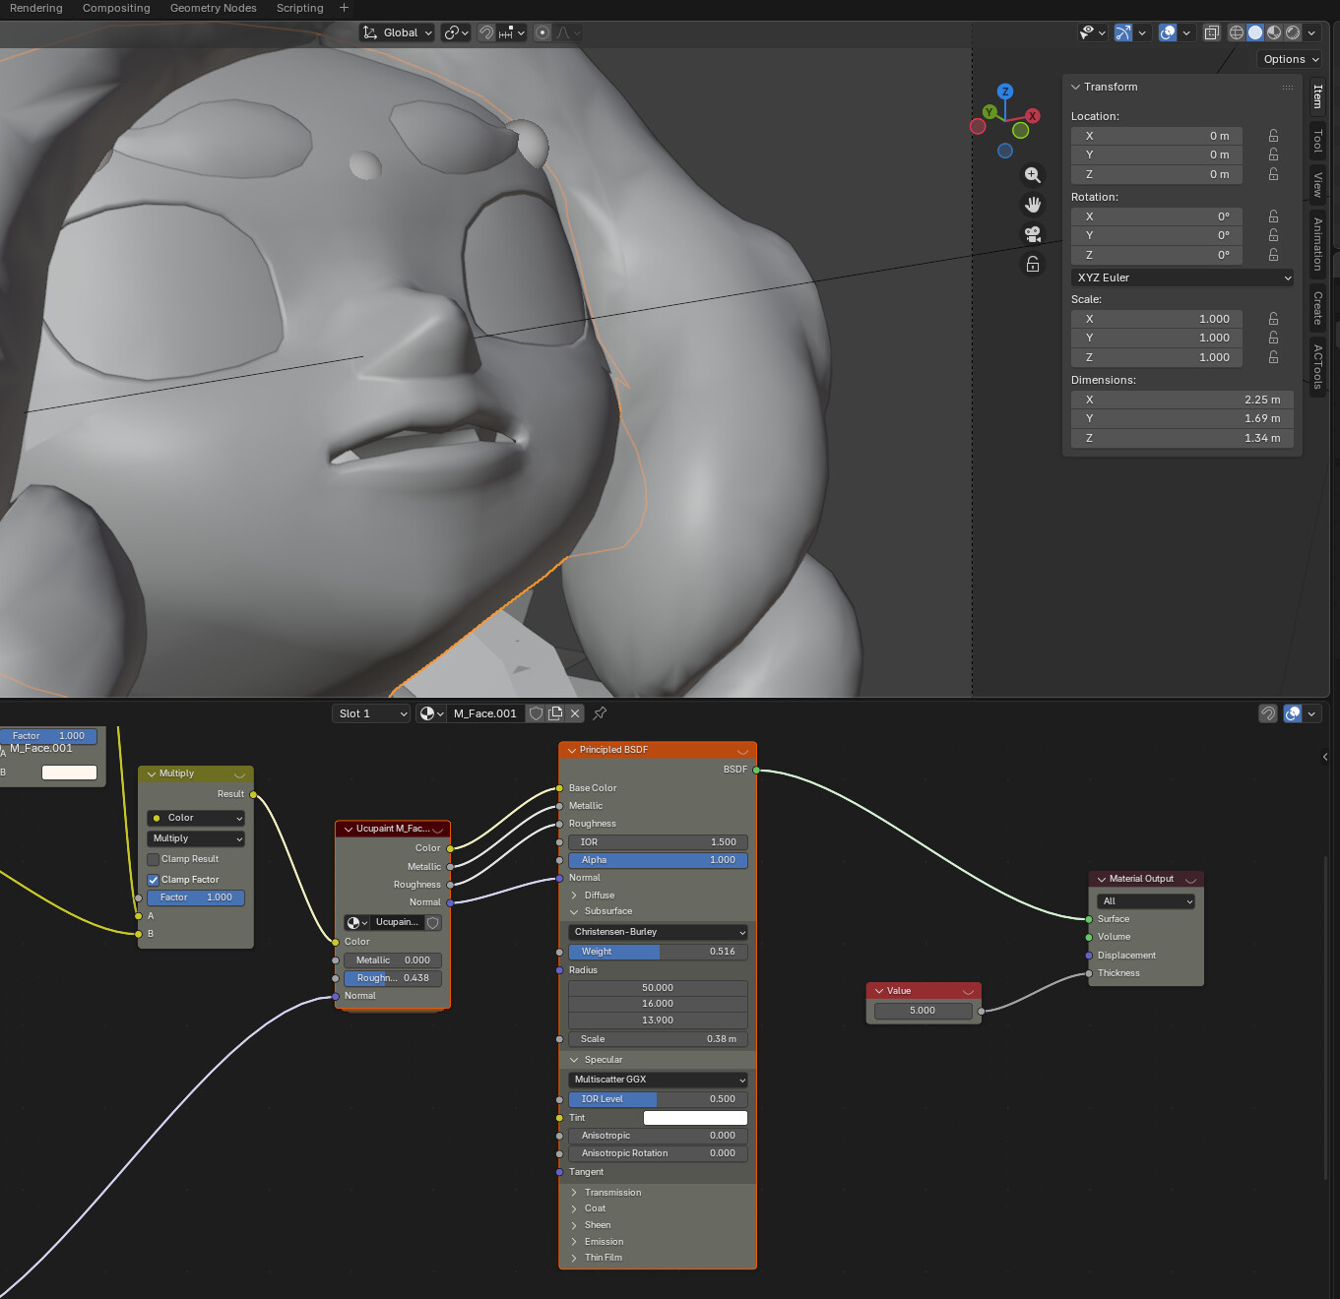Viewport: 1340px width, 1299px height.
Task: Toggle lock on Rotation Y
Action: [1273, 235]
